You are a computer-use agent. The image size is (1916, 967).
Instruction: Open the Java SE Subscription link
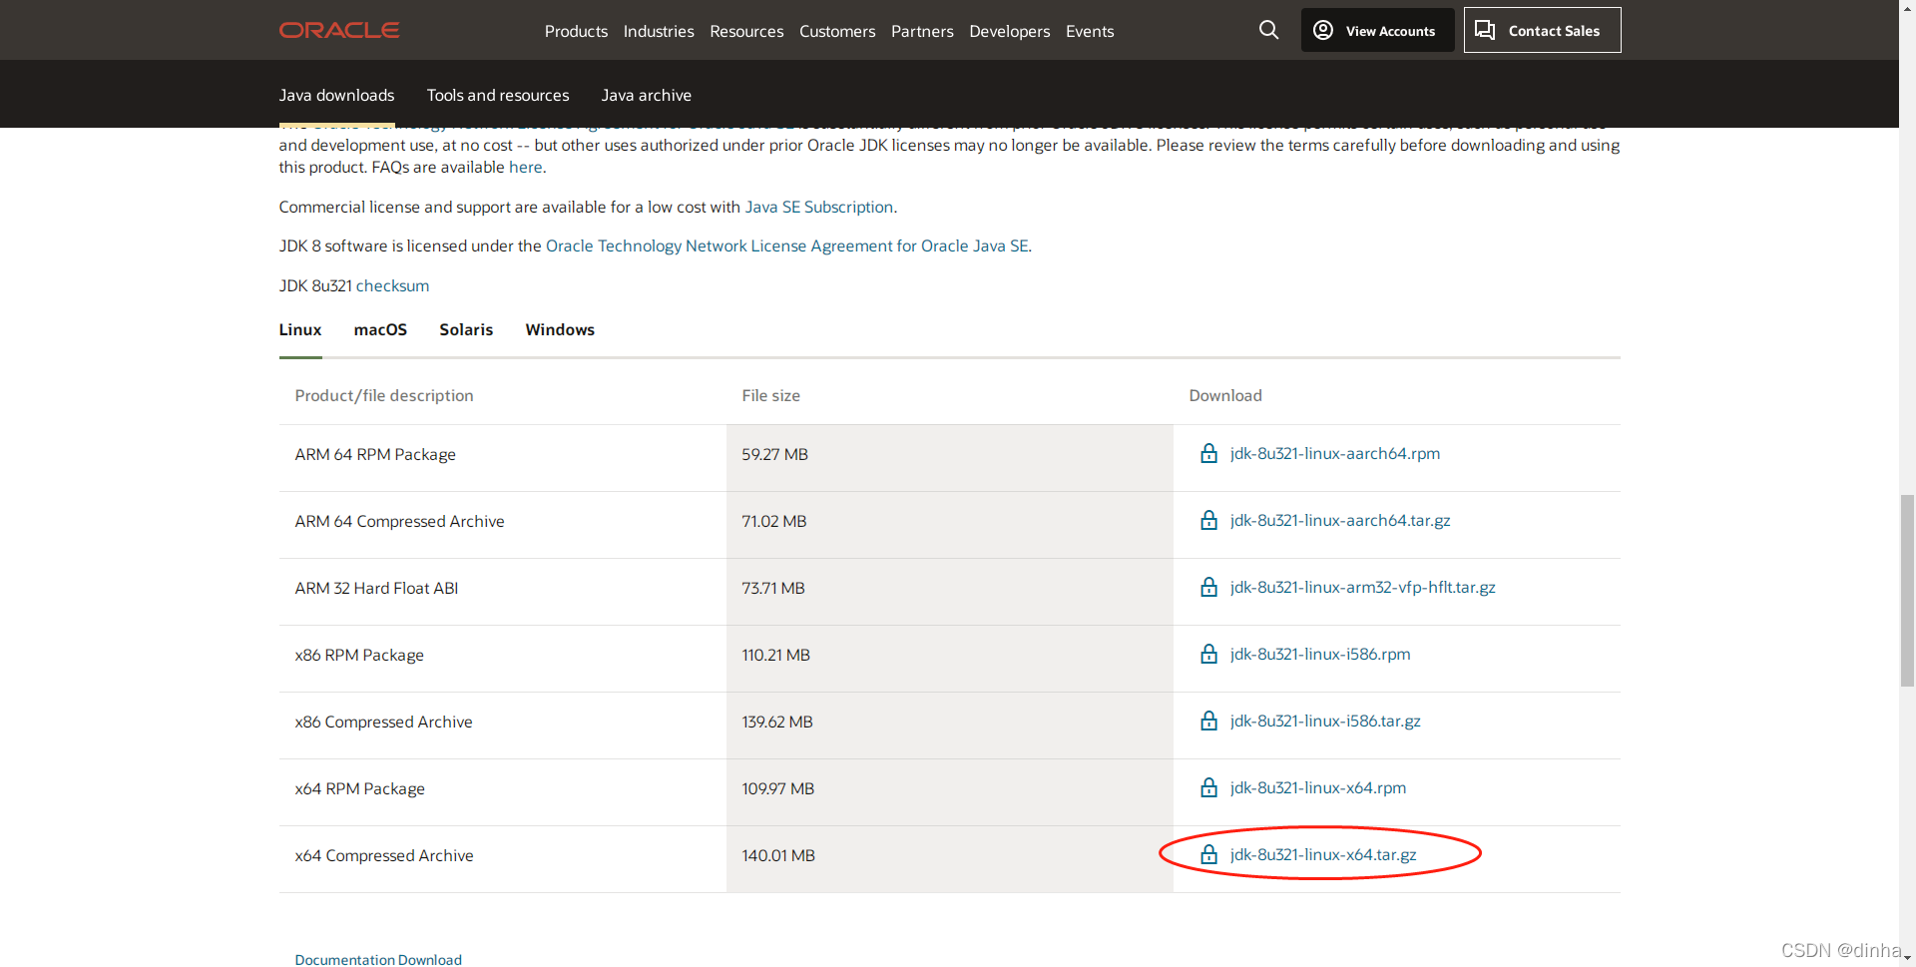(x=818, y=207)
